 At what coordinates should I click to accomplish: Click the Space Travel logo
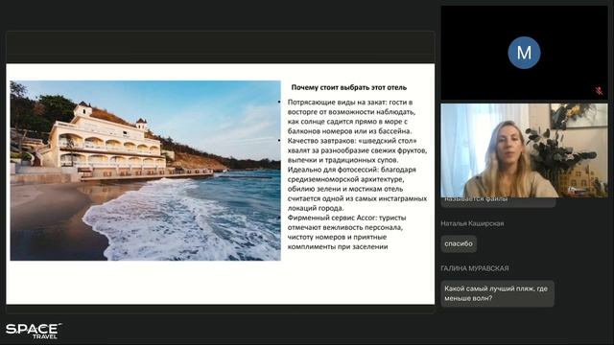click(34, 331)
